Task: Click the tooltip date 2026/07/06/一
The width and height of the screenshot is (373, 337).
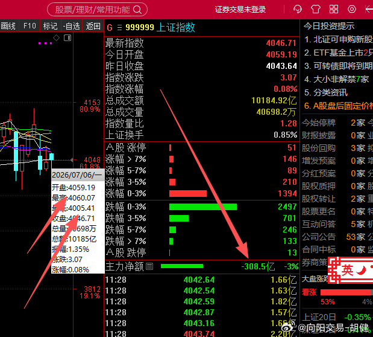Action: click(77, 175)
